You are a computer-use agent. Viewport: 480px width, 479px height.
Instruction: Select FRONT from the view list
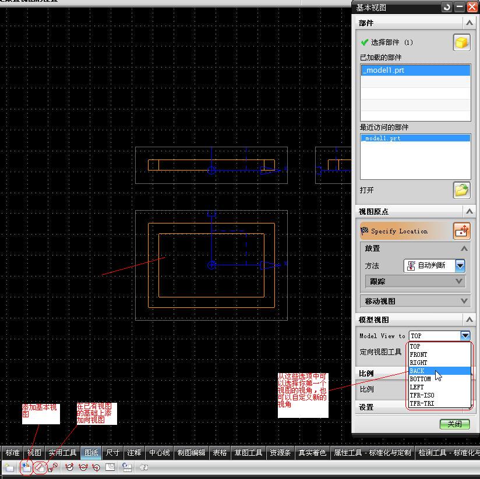tap(440, 354)
